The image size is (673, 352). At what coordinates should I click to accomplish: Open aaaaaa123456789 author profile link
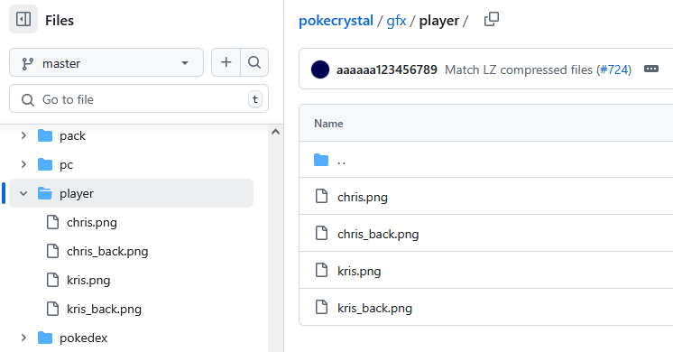point(387,69)
